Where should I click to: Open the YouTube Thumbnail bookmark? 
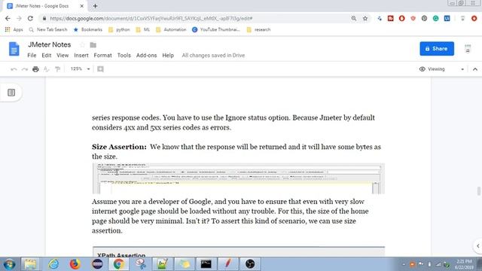coord(216,30)
